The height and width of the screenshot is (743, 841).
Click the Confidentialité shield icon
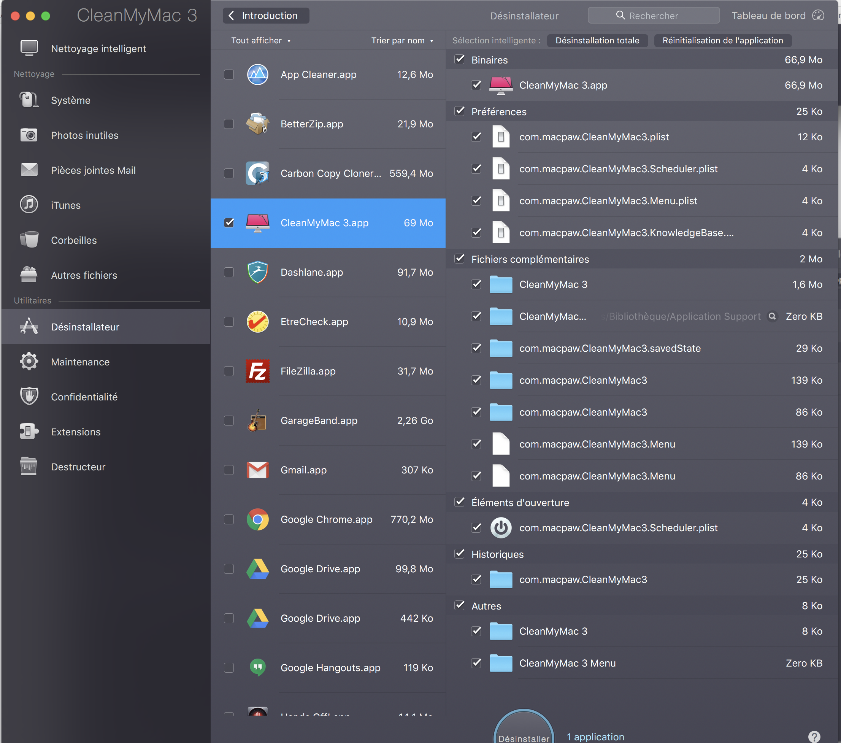[x=29, y=397]
